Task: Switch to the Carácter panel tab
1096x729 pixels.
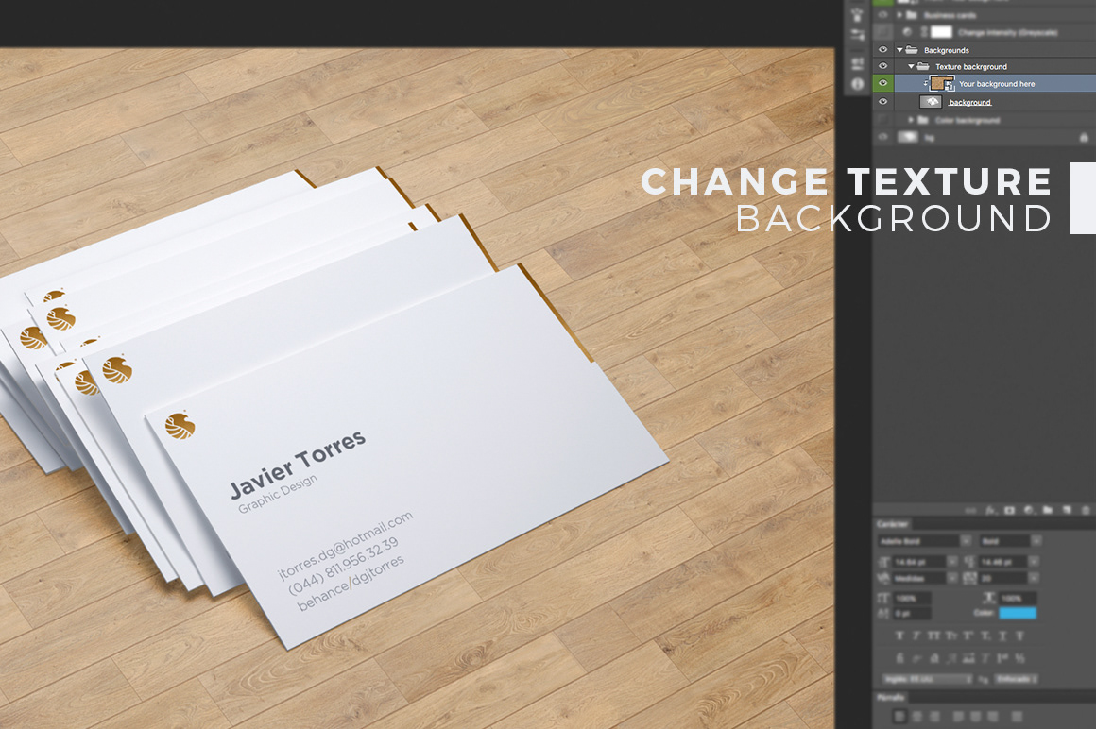Action: 893,524
